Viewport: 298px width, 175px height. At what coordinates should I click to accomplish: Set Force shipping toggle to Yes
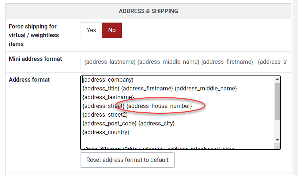[91, 30]
